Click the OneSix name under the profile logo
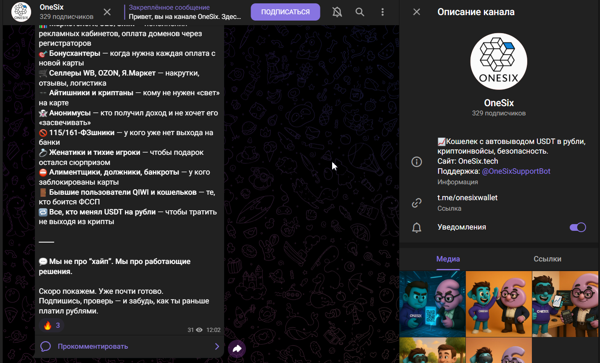The height and width of the screenshot is (363, 600). (499, 103)
